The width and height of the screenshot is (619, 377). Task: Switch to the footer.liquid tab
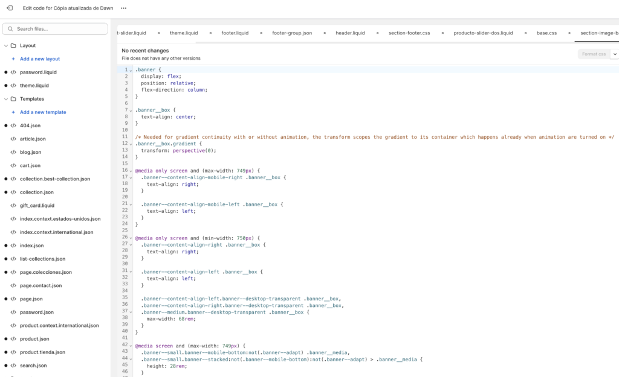tap(235, 33)
